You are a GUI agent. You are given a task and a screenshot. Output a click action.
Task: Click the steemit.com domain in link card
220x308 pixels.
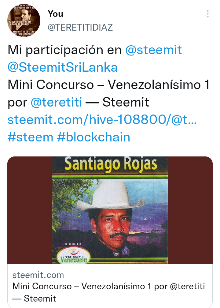[38, 275]
